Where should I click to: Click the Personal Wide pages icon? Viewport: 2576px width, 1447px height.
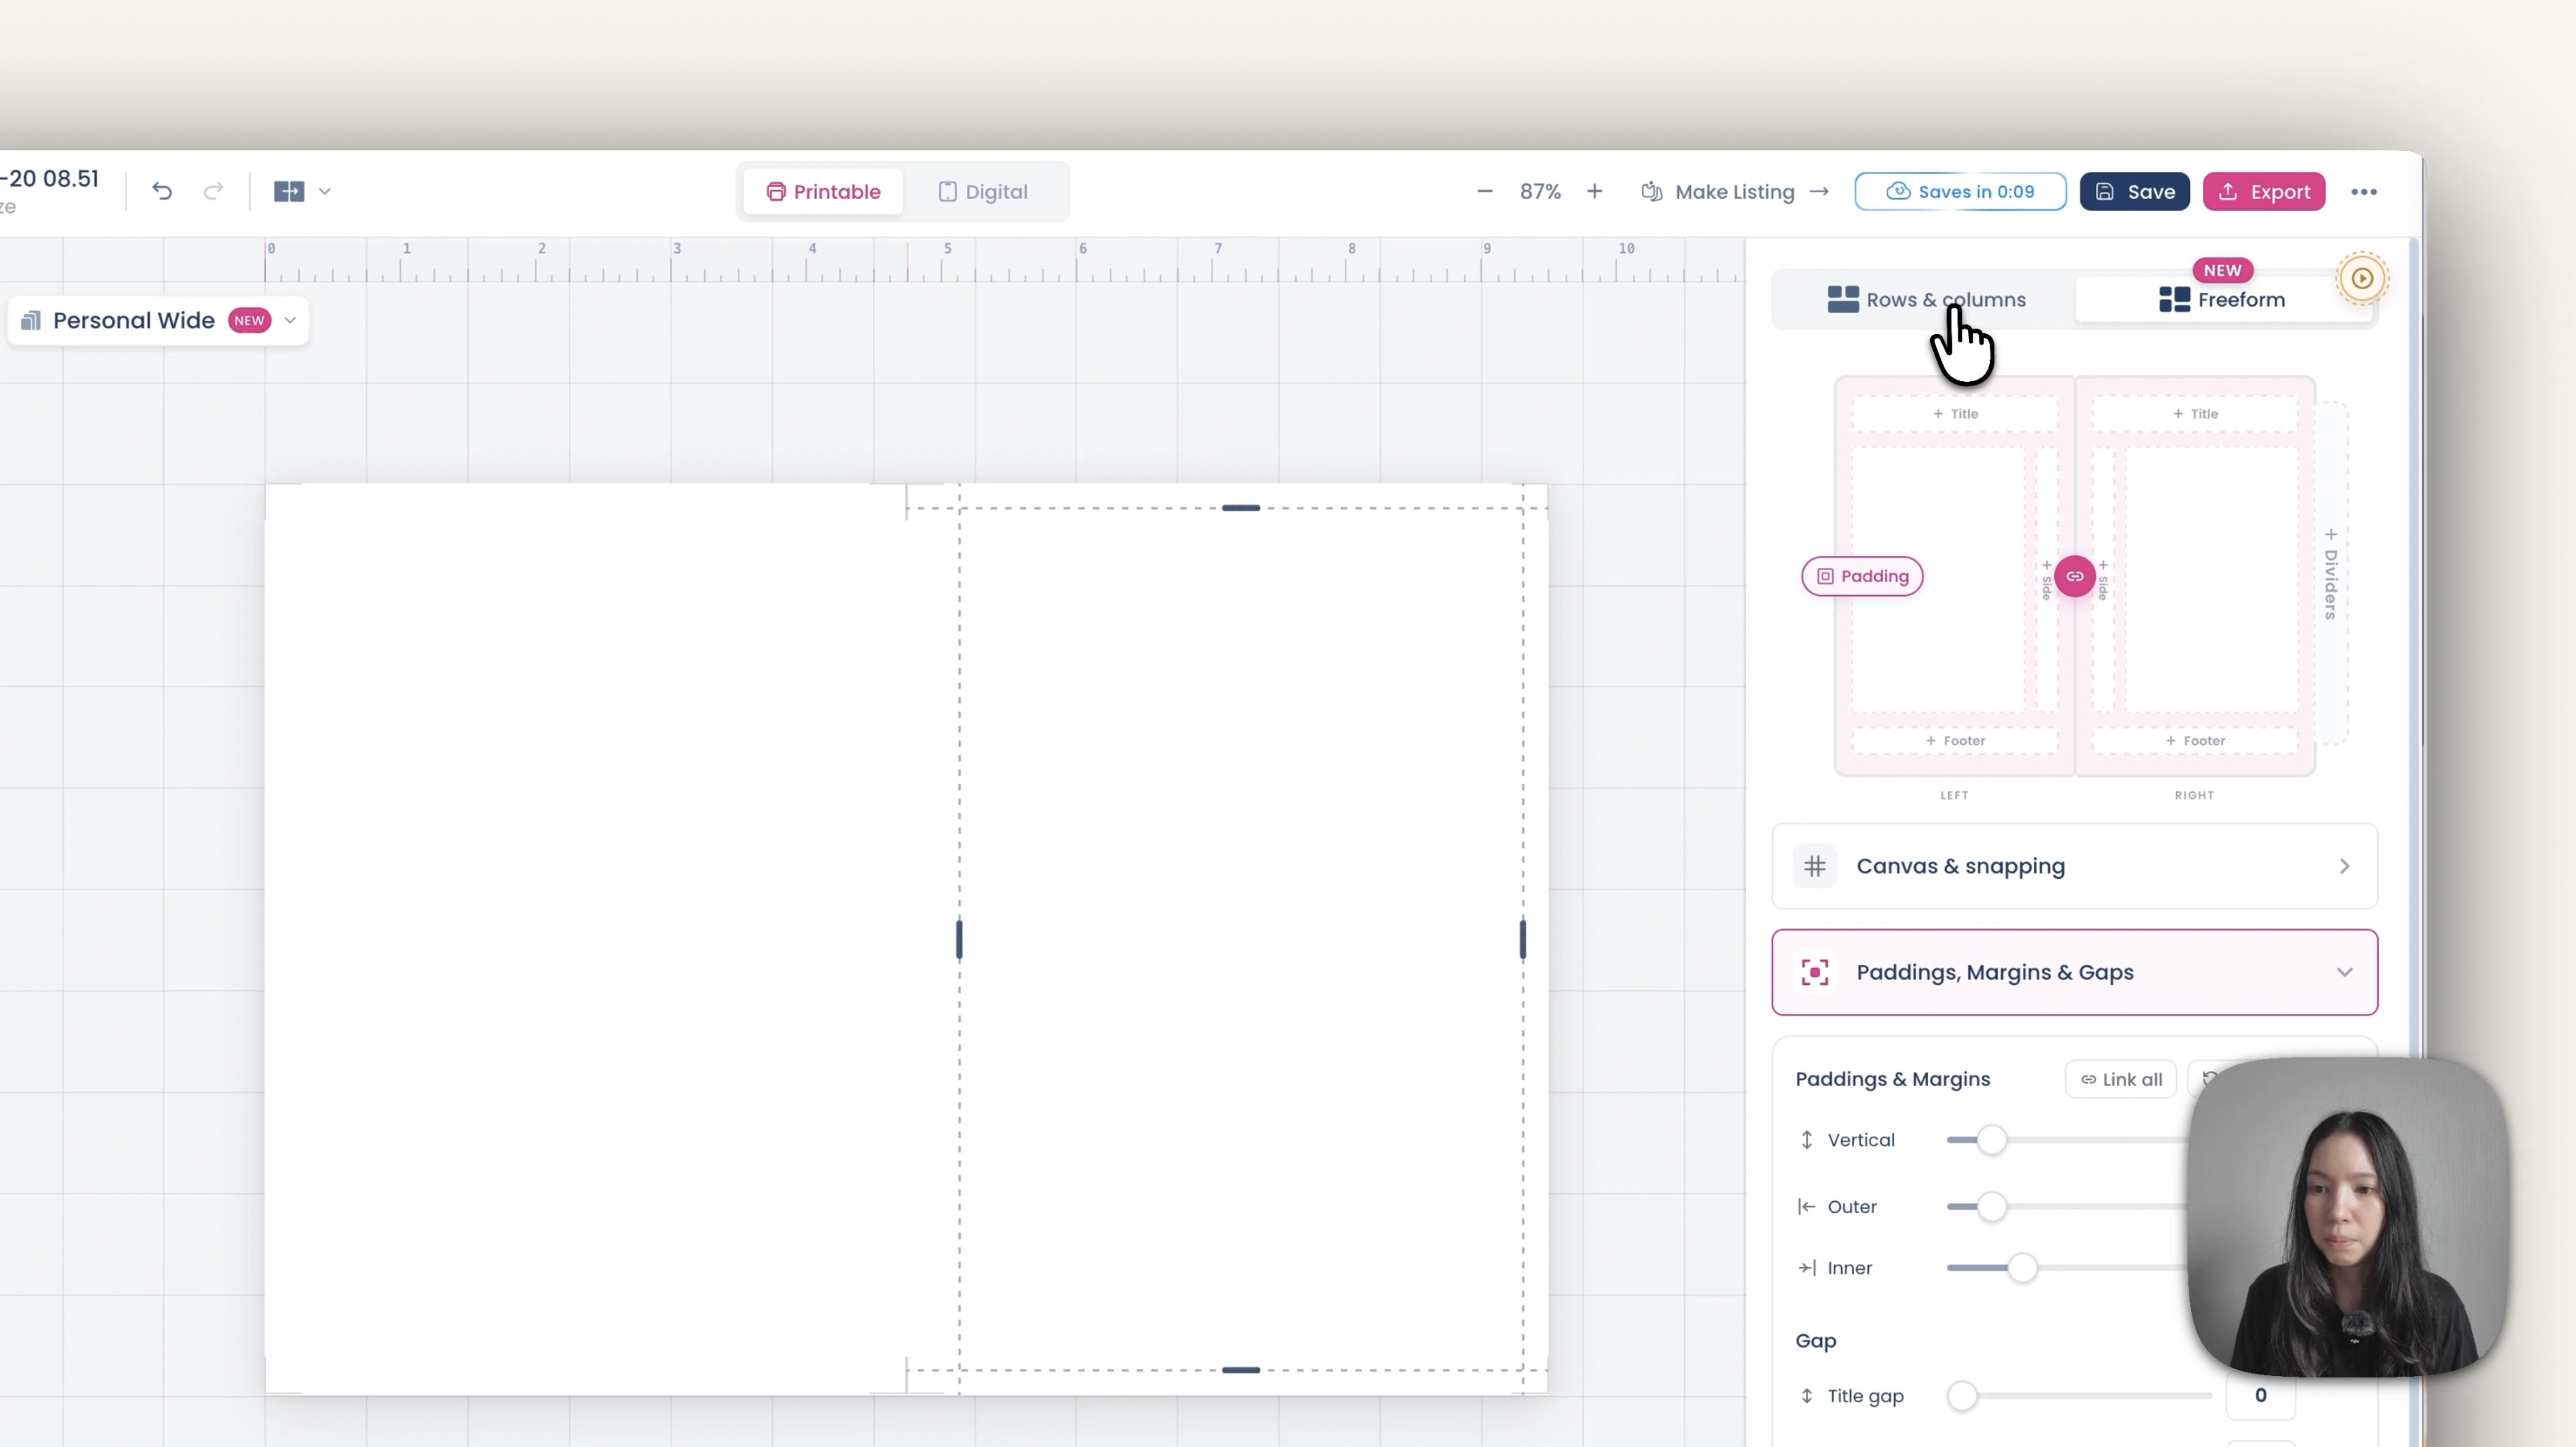31,320
